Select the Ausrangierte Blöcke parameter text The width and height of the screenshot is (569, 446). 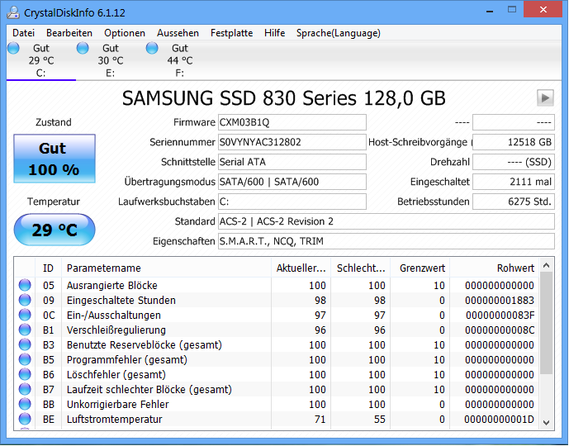tap(111, 286)
